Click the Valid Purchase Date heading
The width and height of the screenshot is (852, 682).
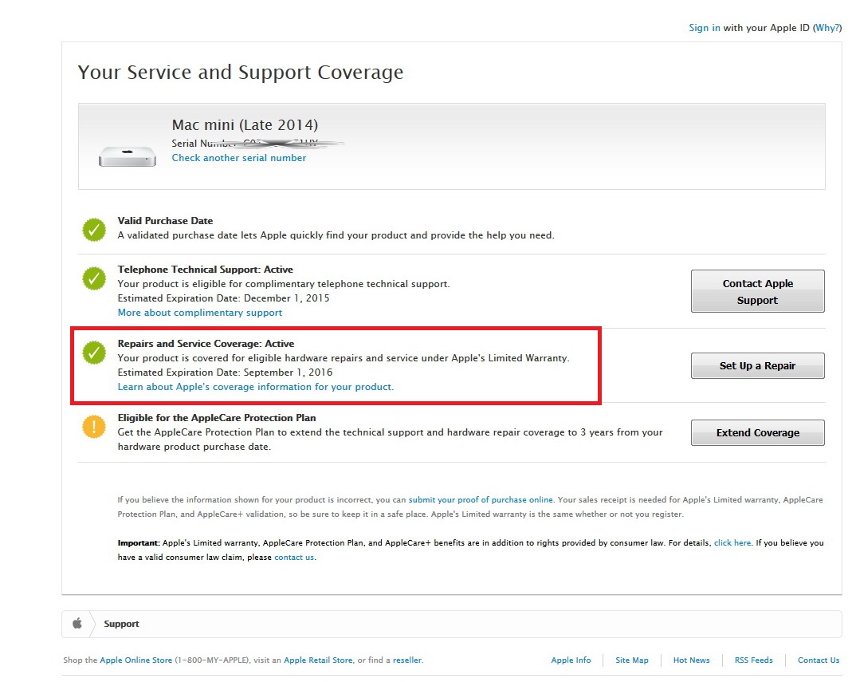click(x=165, y=221)
